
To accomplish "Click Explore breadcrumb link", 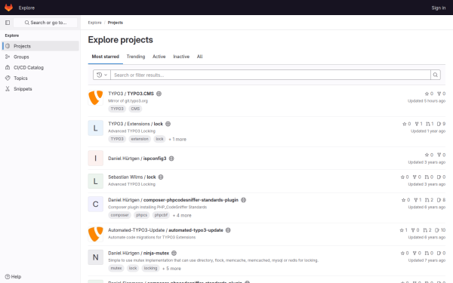I will (x=95, y=23).
